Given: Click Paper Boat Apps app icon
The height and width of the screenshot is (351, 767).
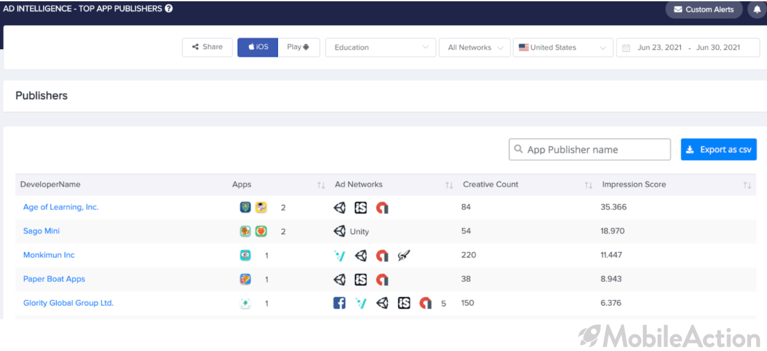Looking at the screenshot, I should click(x=245, y=279).
